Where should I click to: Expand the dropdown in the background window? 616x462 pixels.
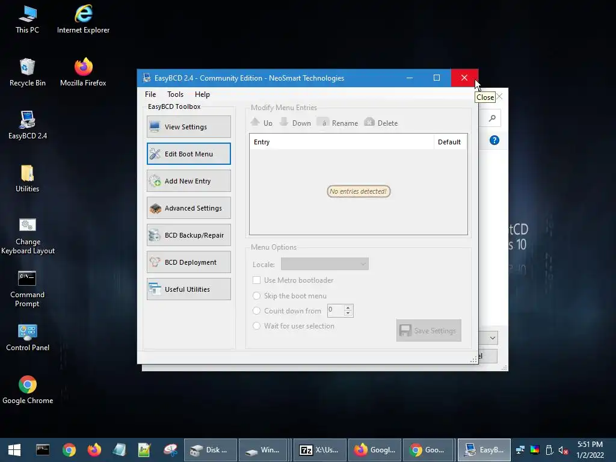[x=493, y=338]
